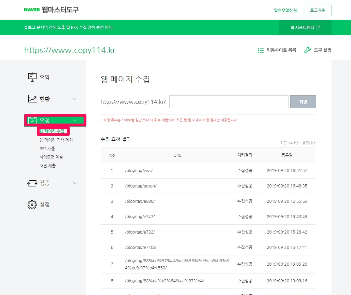
Task: Open 설정 via the gear icon
Action: pyautogui.click(x=32, y=205)
